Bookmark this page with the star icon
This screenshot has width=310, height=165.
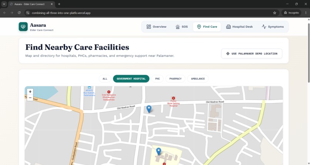click(275, 13)
